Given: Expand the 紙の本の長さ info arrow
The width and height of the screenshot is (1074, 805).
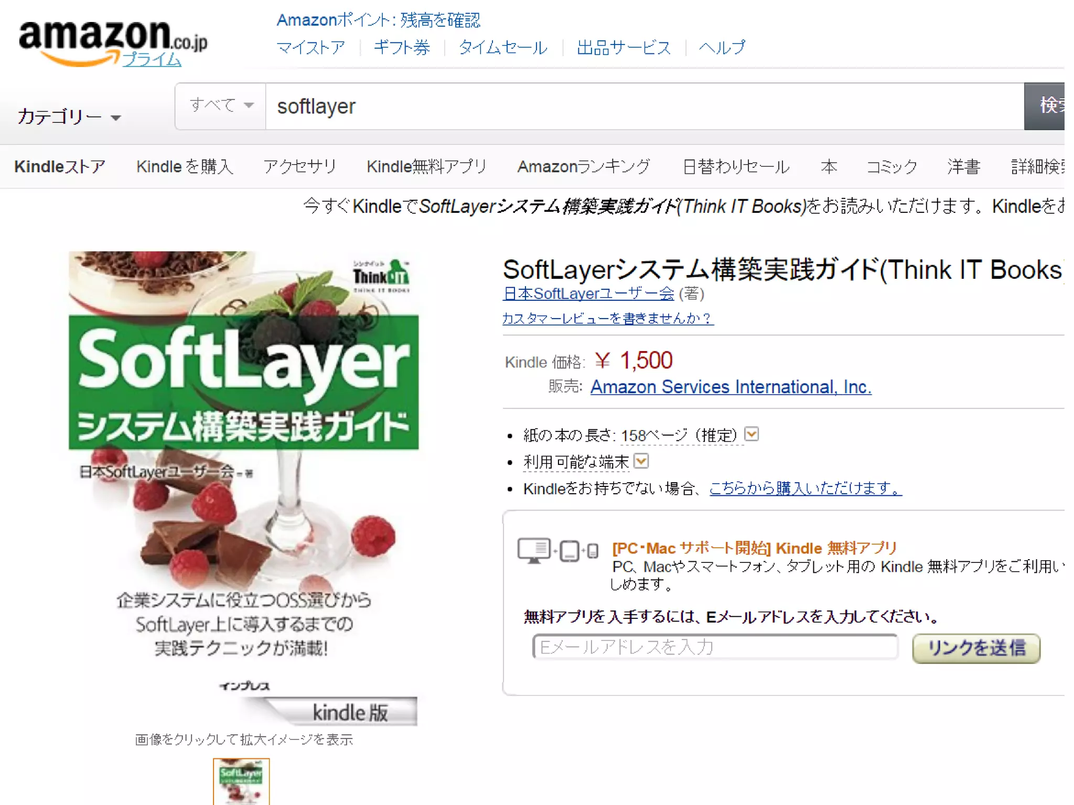Looking at the screenshot, I should 751,434.
